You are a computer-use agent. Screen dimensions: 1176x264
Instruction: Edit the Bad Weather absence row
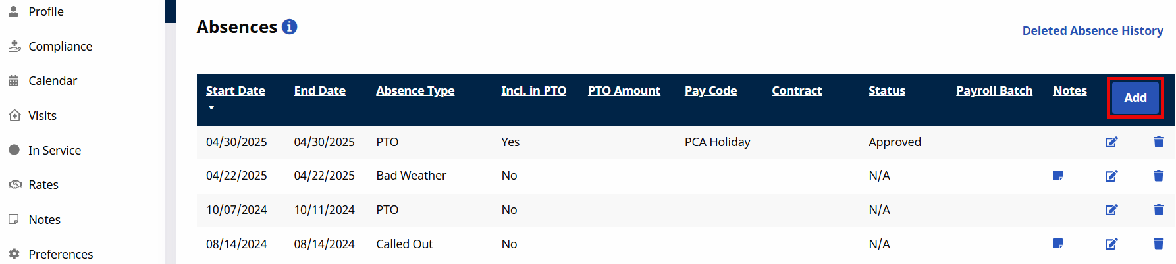click(x=1111, y=176)
